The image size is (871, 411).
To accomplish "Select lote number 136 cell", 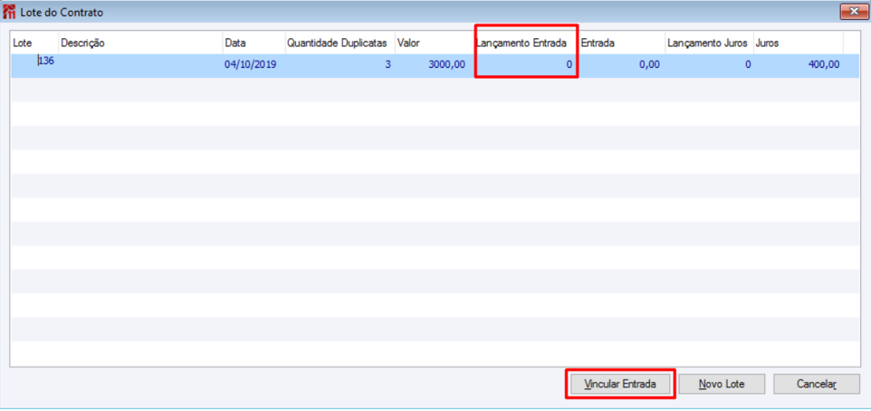I will coord(33,65).
